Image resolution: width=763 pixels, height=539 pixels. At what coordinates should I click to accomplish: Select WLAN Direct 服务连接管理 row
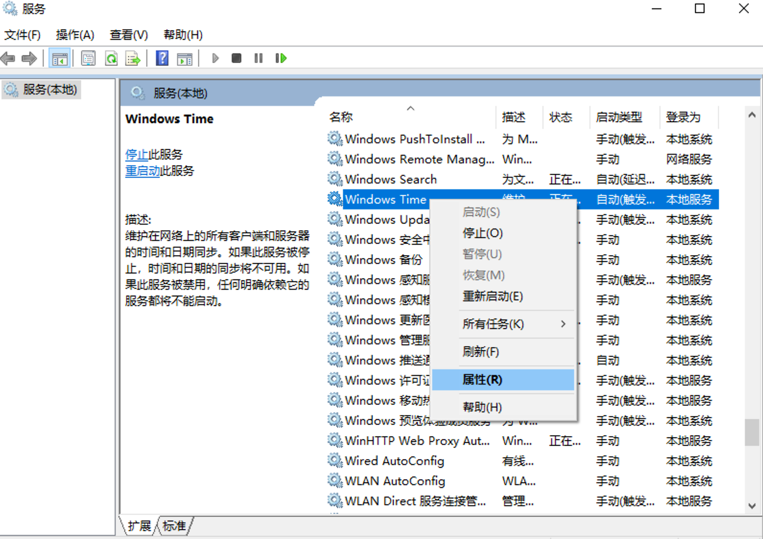[523, 501]
